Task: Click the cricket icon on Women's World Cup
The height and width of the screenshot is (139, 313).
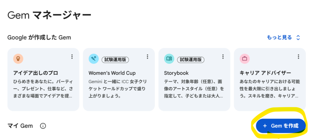Action: (94, 59)
